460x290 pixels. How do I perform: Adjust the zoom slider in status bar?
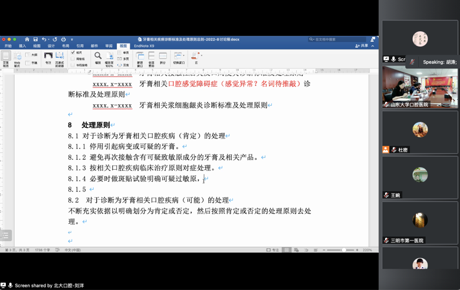pyautogui.click(x=343, y=250)
